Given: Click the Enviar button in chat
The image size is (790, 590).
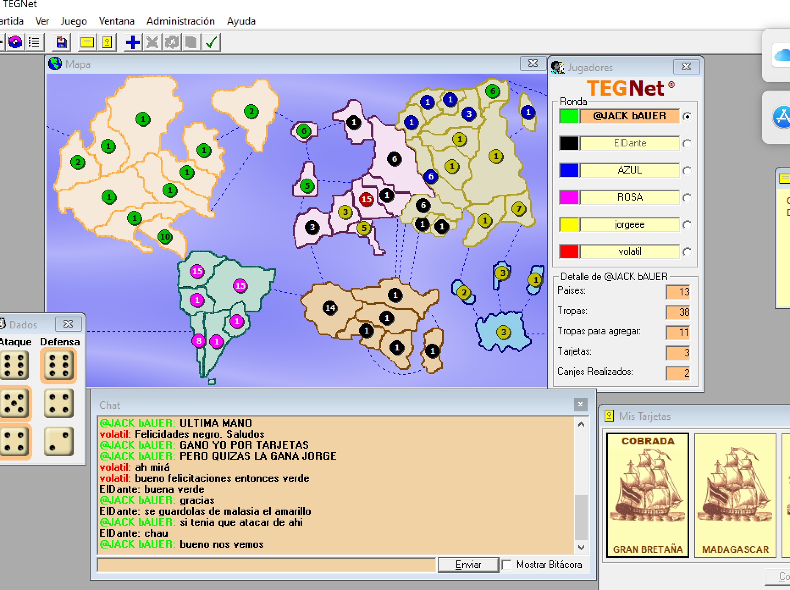Looking at the screenshot, I should click(x=468, y=565).
